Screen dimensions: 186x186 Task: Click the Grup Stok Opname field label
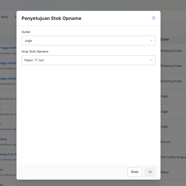(35, 51)
